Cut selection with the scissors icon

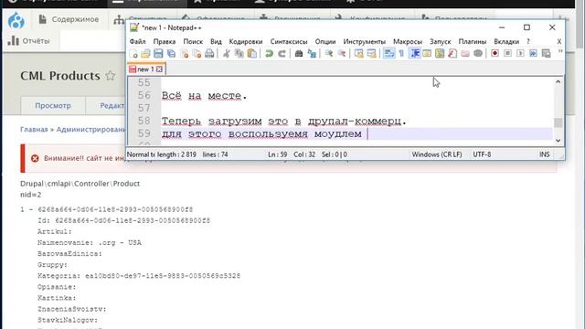coord(227,53)
